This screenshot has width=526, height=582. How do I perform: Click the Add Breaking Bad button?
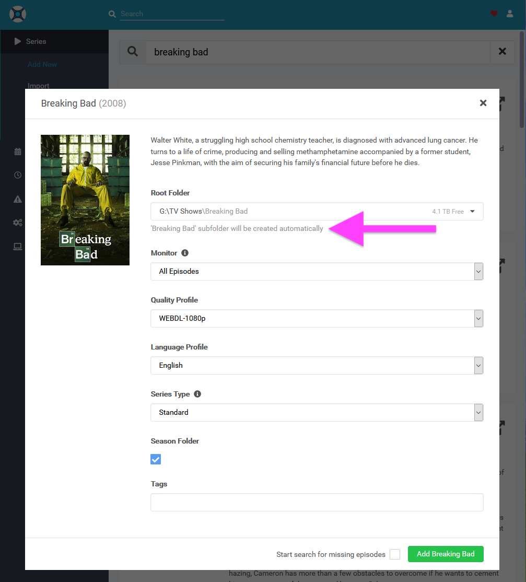(x=445, y=554)
